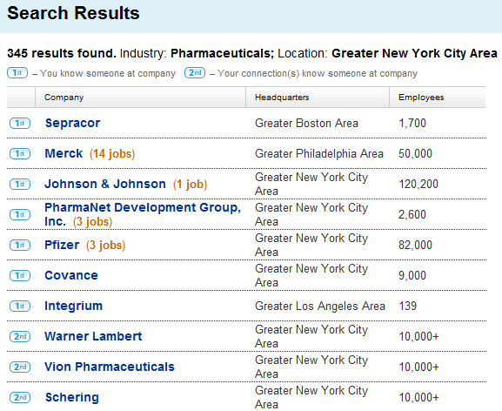
Task: Click the 1st badge next to Sepracor
Action: [x=20, y=124]
